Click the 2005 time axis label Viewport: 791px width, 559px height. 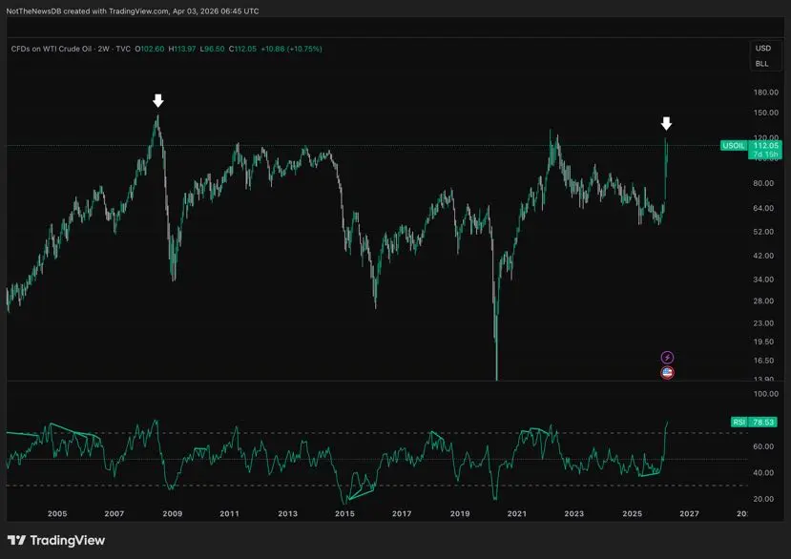[57, 513]
